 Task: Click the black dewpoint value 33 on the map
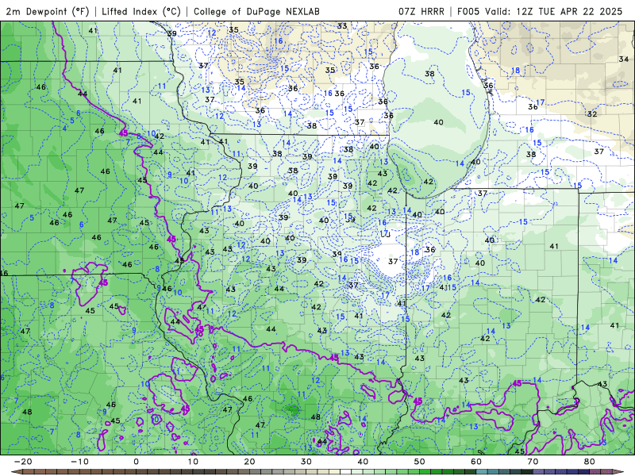(x=342, y=26)
